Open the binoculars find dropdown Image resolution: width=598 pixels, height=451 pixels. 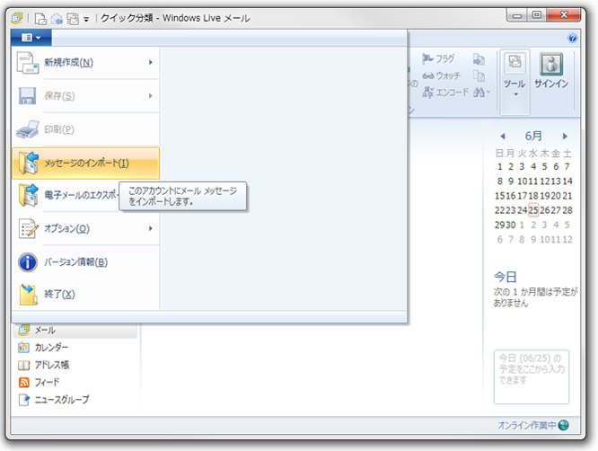point(481,92)
